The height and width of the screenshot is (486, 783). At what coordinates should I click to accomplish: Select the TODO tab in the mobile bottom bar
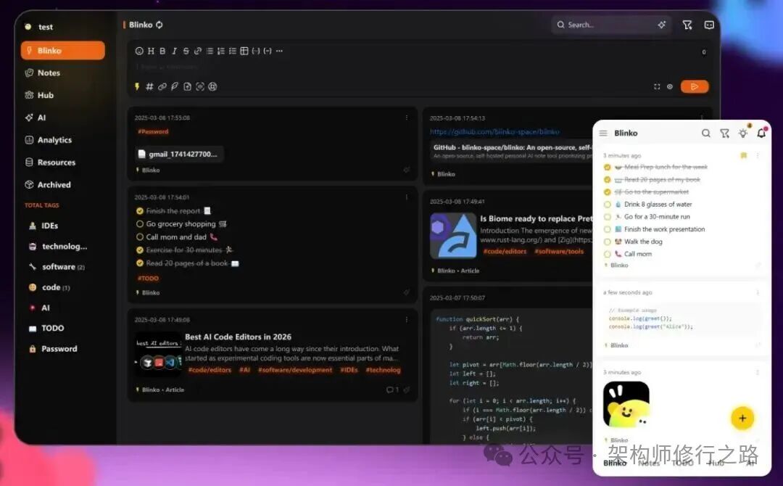[681, 464]
